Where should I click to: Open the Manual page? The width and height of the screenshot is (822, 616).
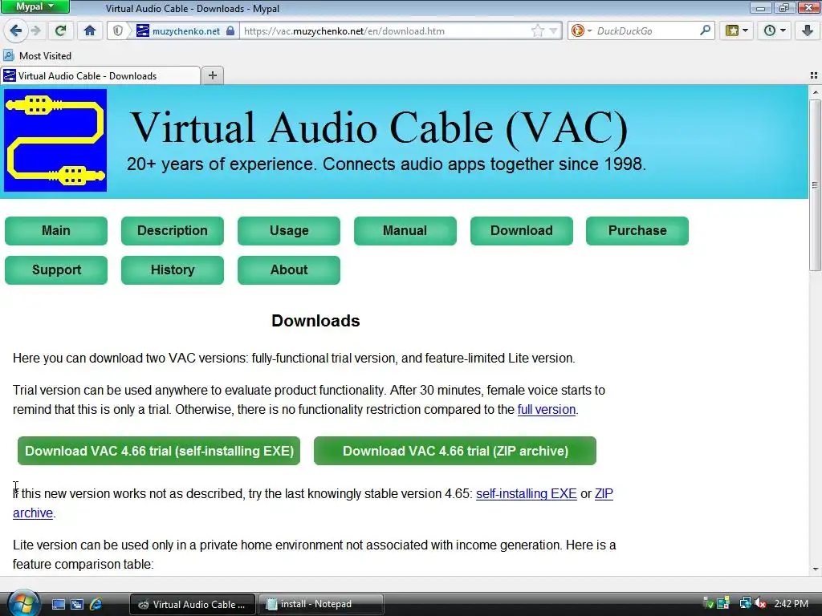405,230
